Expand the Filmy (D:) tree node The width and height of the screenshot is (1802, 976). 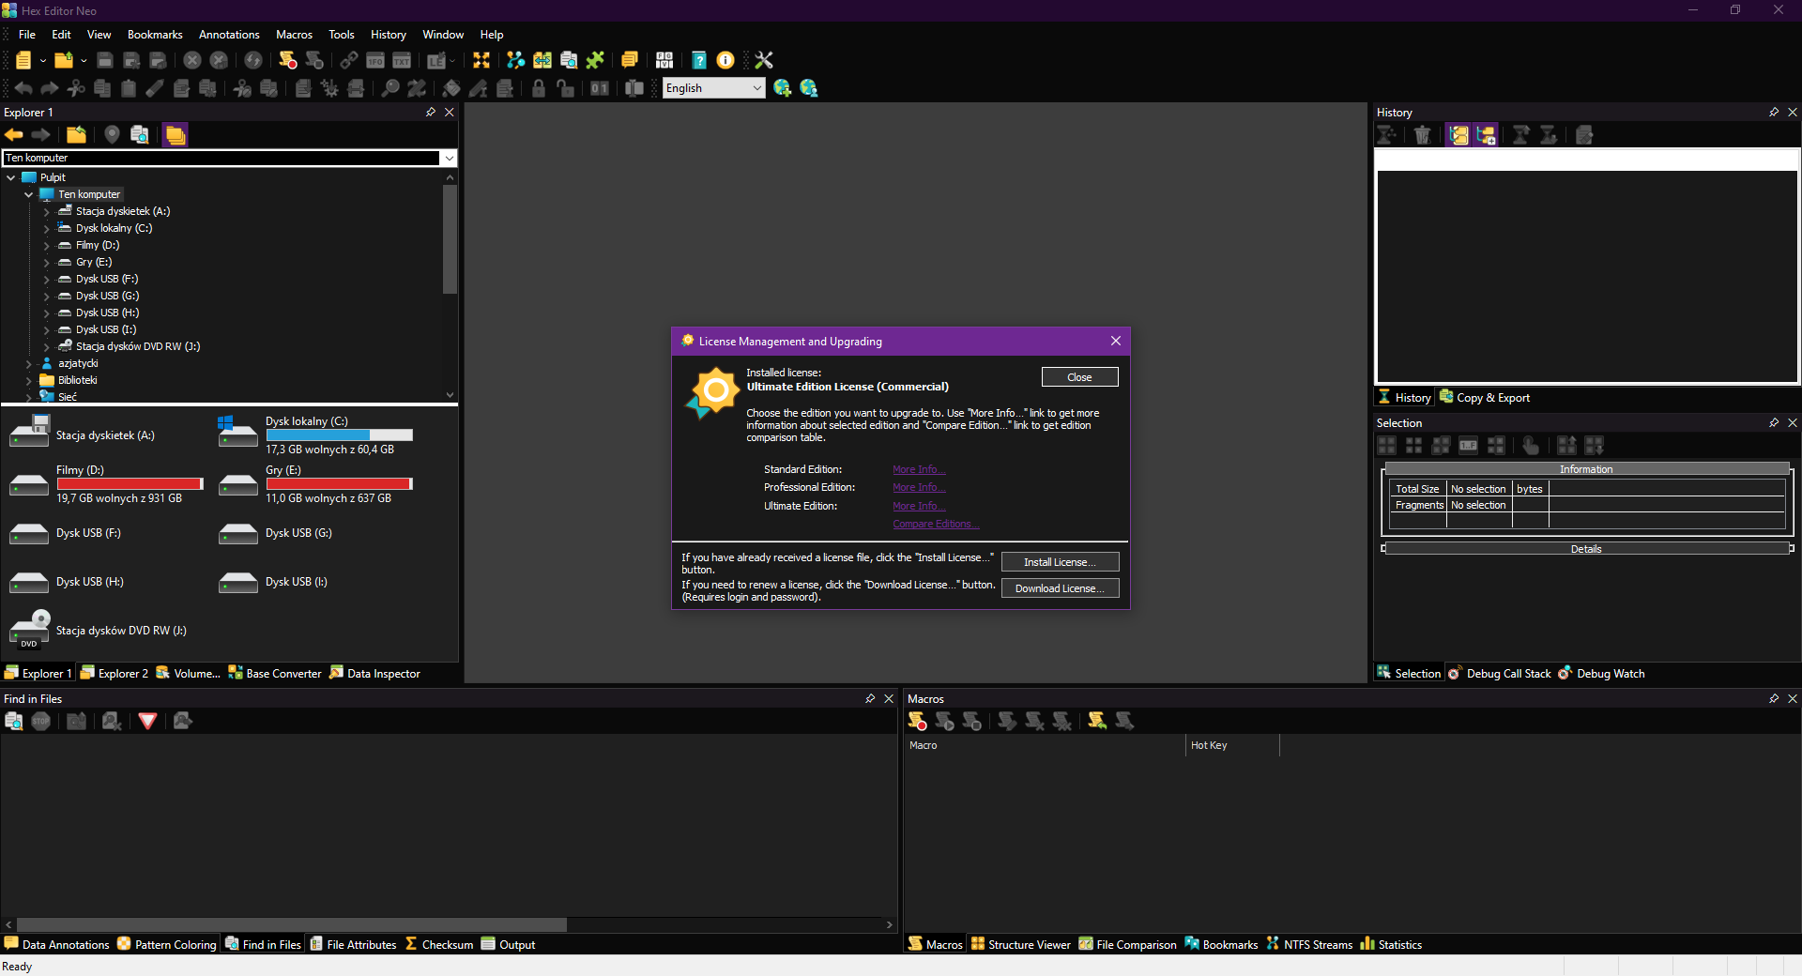pos(47,245)
